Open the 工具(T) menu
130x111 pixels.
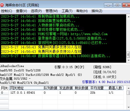pos(67,11)
